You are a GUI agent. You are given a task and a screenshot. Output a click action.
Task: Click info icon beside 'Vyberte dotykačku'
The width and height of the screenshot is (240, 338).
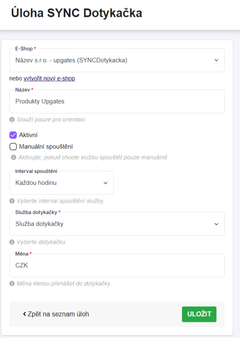12,242
